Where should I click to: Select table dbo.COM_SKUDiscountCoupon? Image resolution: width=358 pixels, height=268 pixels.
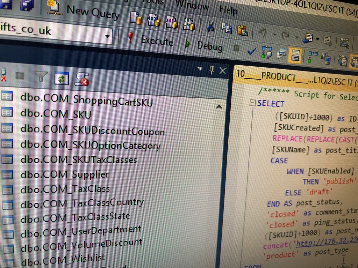(x=92, y=131)
